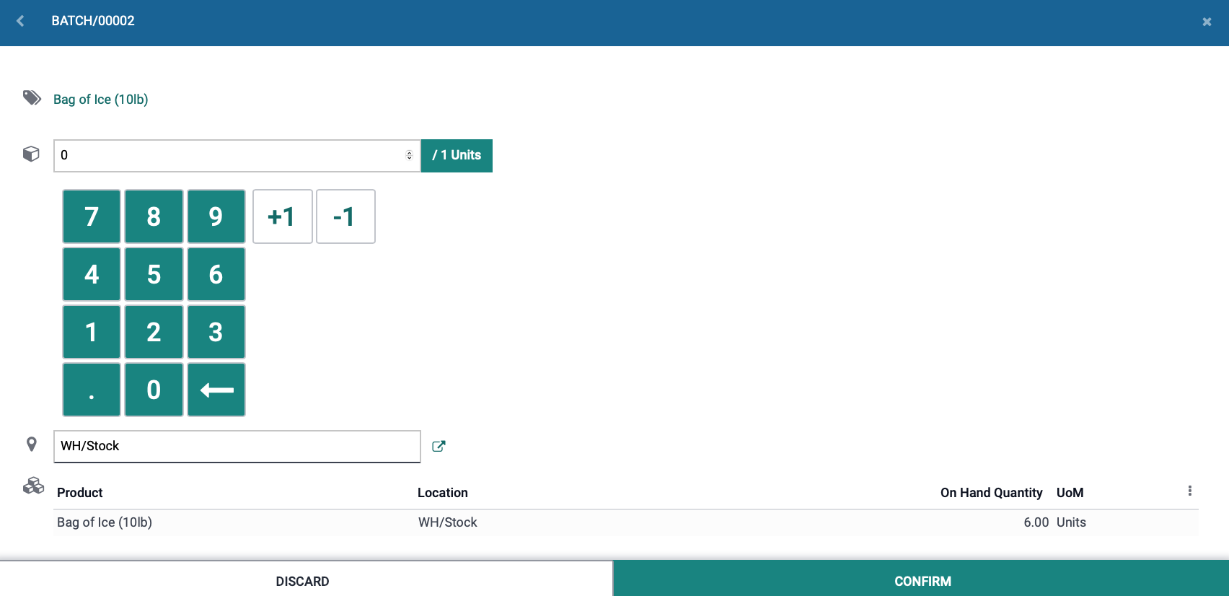Focus the quantity input field
This screenshot has height=596, width=1229.
coord(237,156)
